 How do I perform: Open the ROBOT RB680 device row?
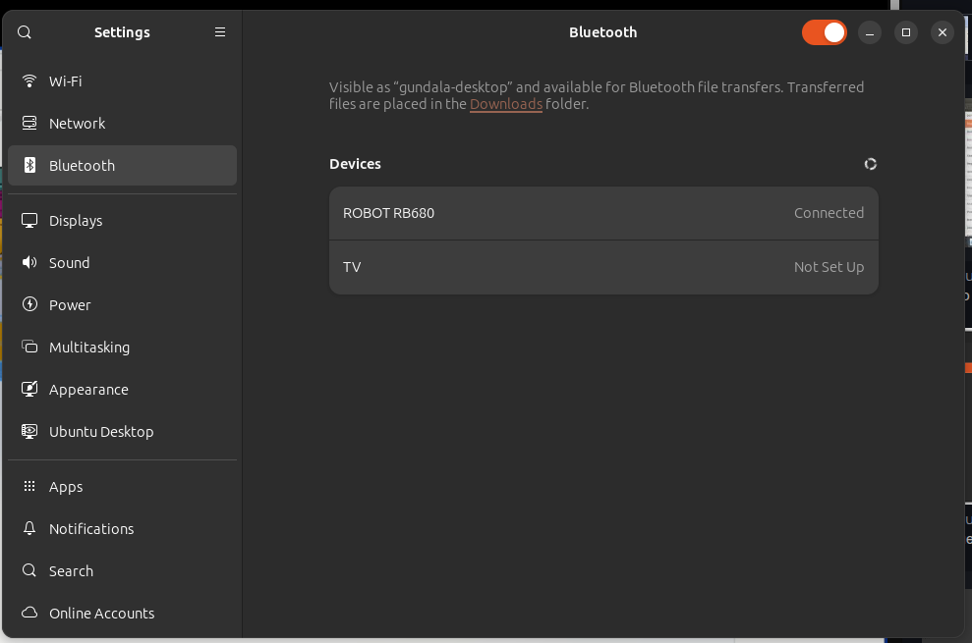(603, 213)
